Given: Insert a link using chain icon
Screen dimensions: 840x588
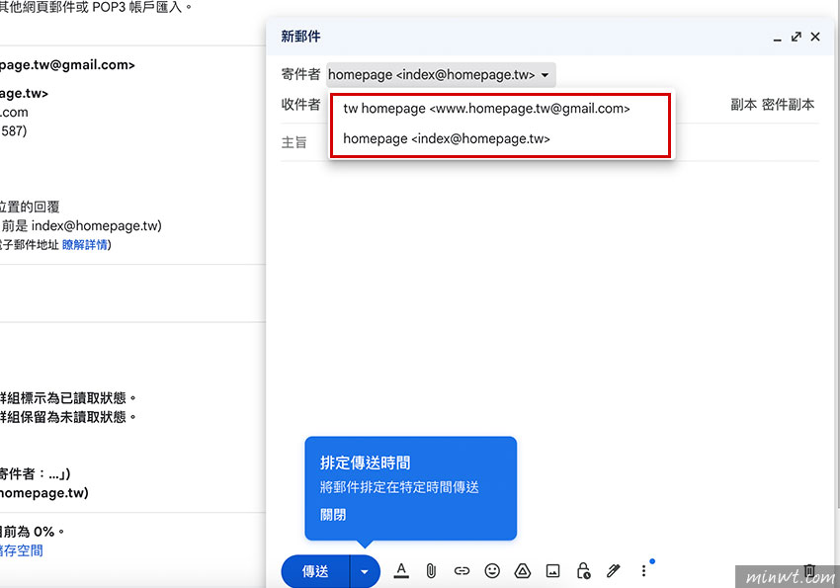Looking at the screenshot, I should [x=462, y=571].
